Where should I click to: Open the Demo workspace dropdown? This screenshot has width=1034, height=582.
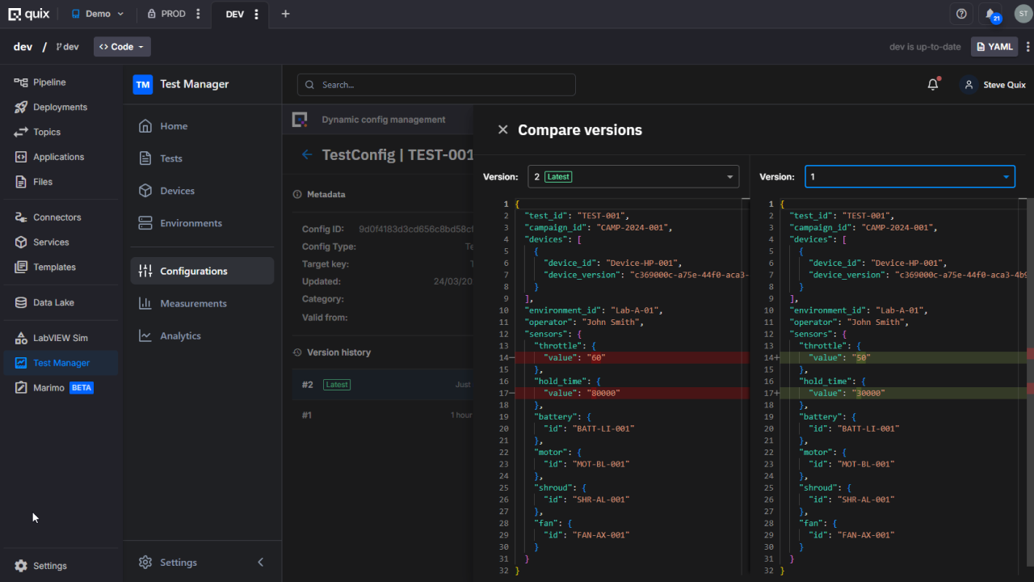coord(99,14)
